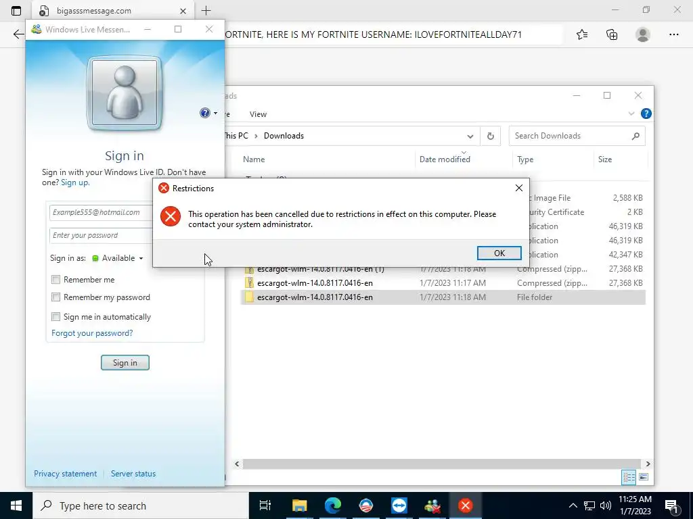This screenshot has height=519, width=693.
Task: Close the bigasssmessage.com tab
Action: pos(183,11)
